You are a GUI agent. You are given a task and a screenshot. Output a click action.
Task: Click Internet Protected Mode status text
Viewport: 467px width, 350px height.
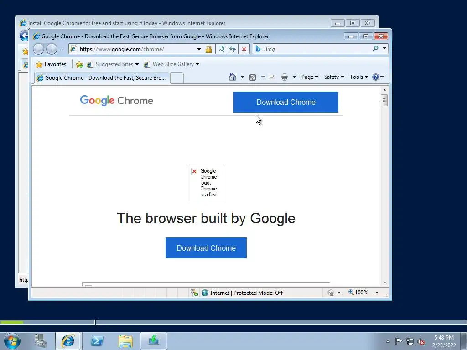point(246,293)
